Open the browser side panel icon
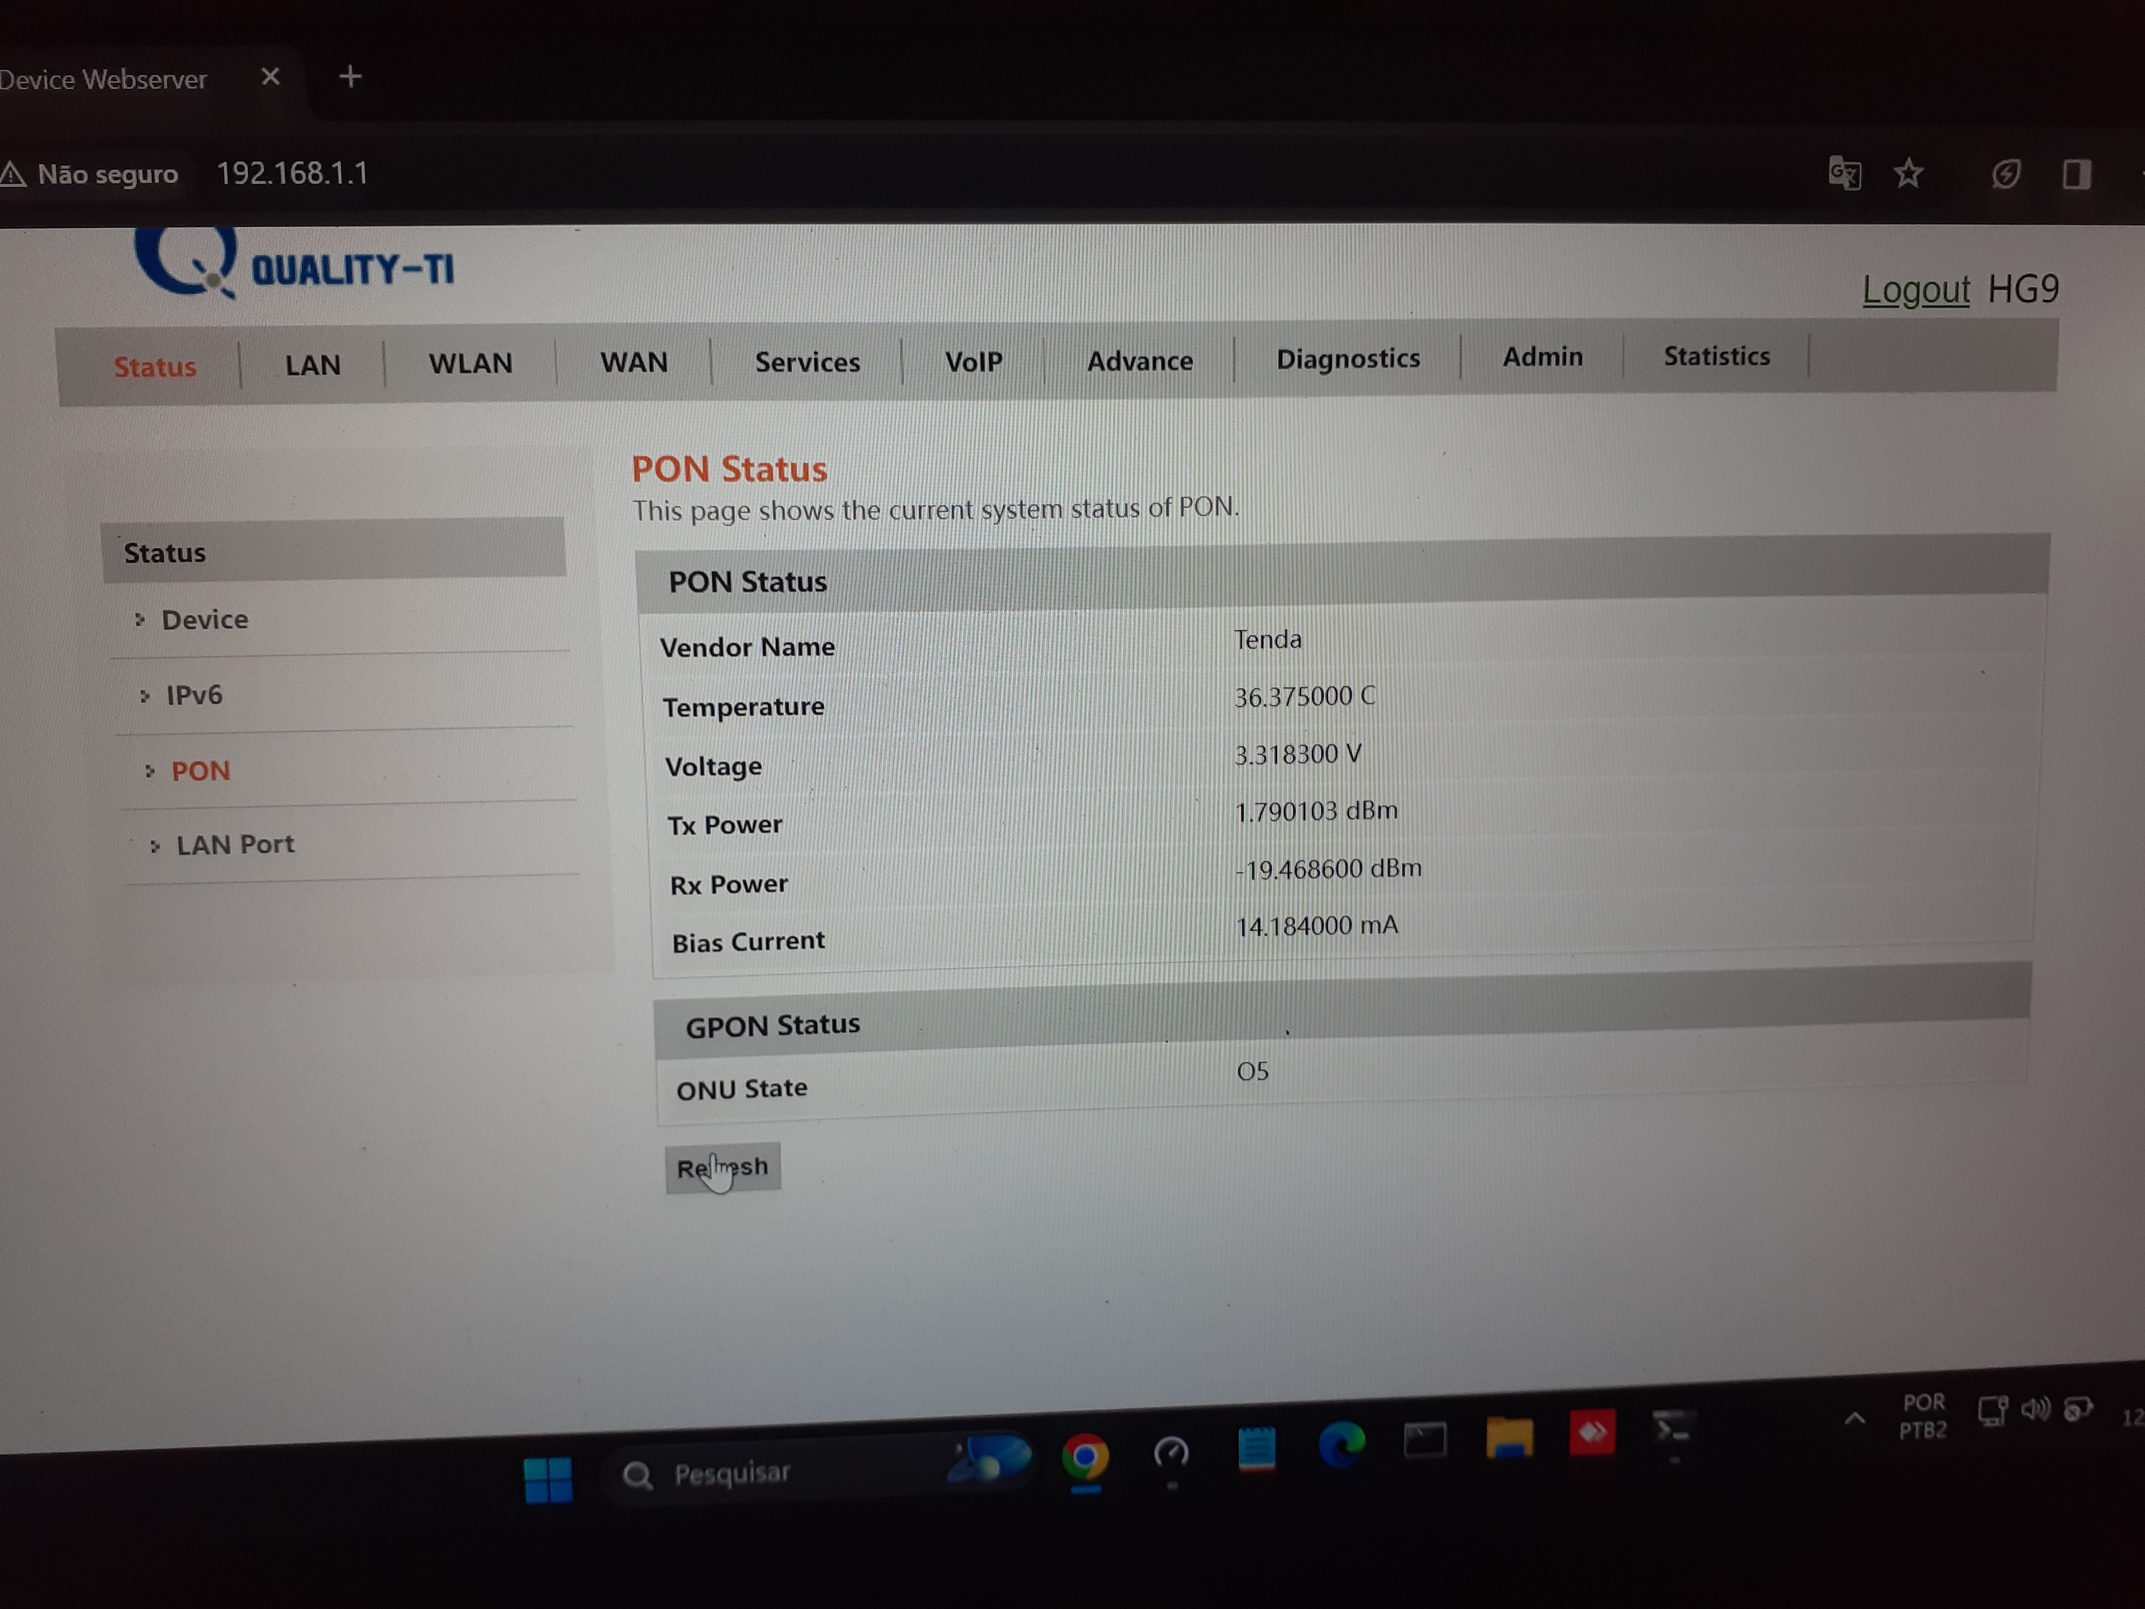Screen dimensions: 2145x1609 click(x=2076, y=175)
